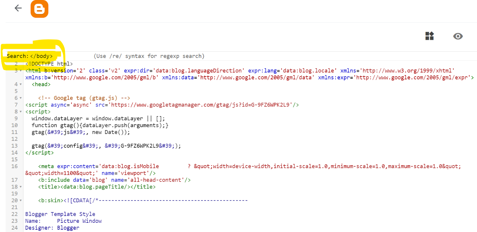This screenshot has height=232, width=477.
Task: Select the Google tag (gtag.js) comment
Action: (x=84, y=98)
